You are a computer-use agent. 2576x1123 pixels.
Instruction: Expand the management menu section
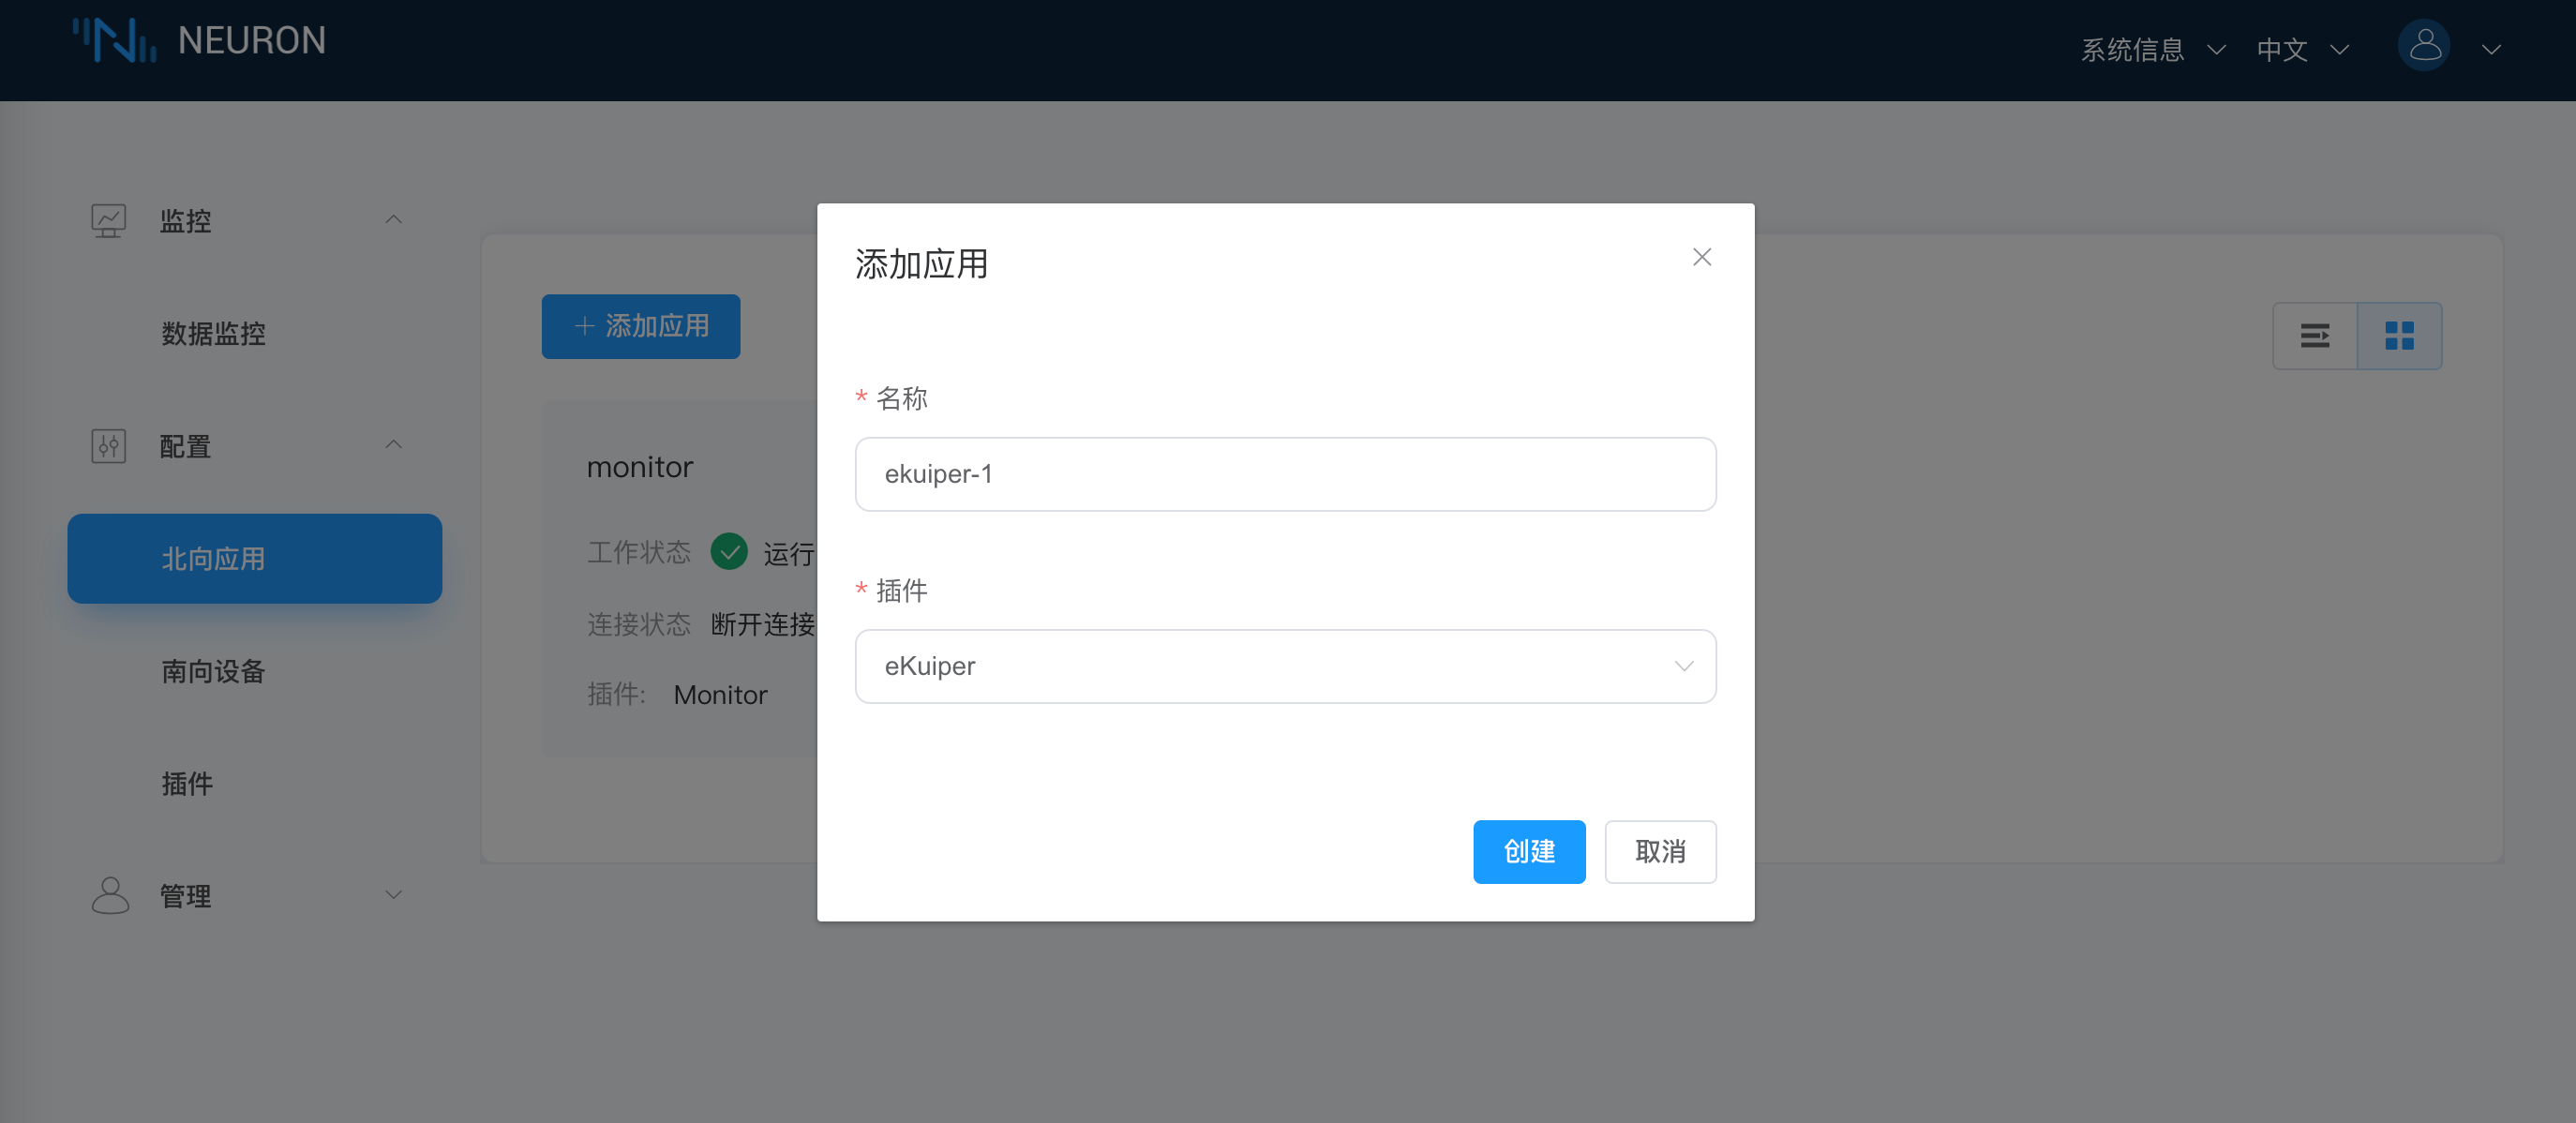pyautogui.click(x=394, y=895)
